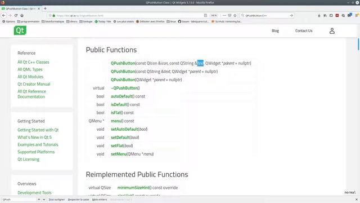Open the library icon in toolbar
This screenshot has width=360, height=203.
pos(325,15)
